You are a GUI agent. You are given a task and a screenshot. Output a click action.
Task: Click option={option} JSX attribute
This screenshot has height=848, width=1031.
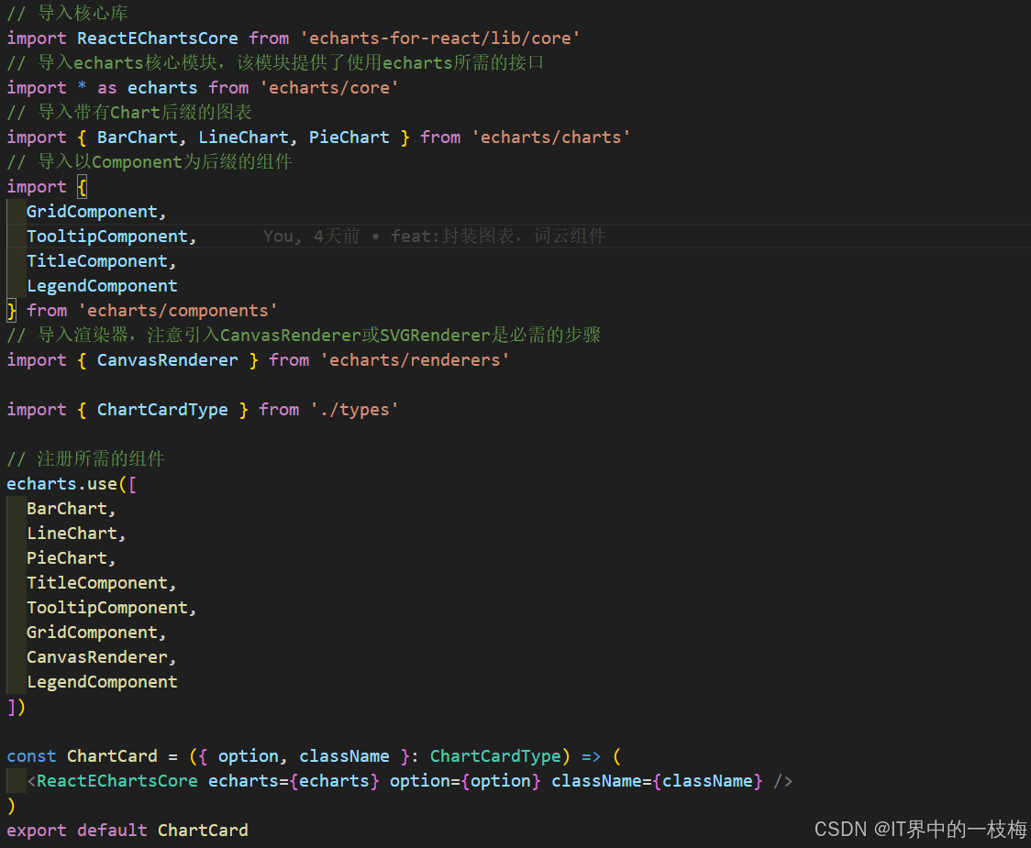tap(466, 781)
